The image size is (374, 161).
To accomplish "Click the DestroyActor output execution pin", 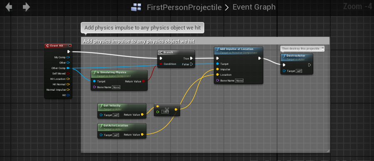I will tap(310, 65).
